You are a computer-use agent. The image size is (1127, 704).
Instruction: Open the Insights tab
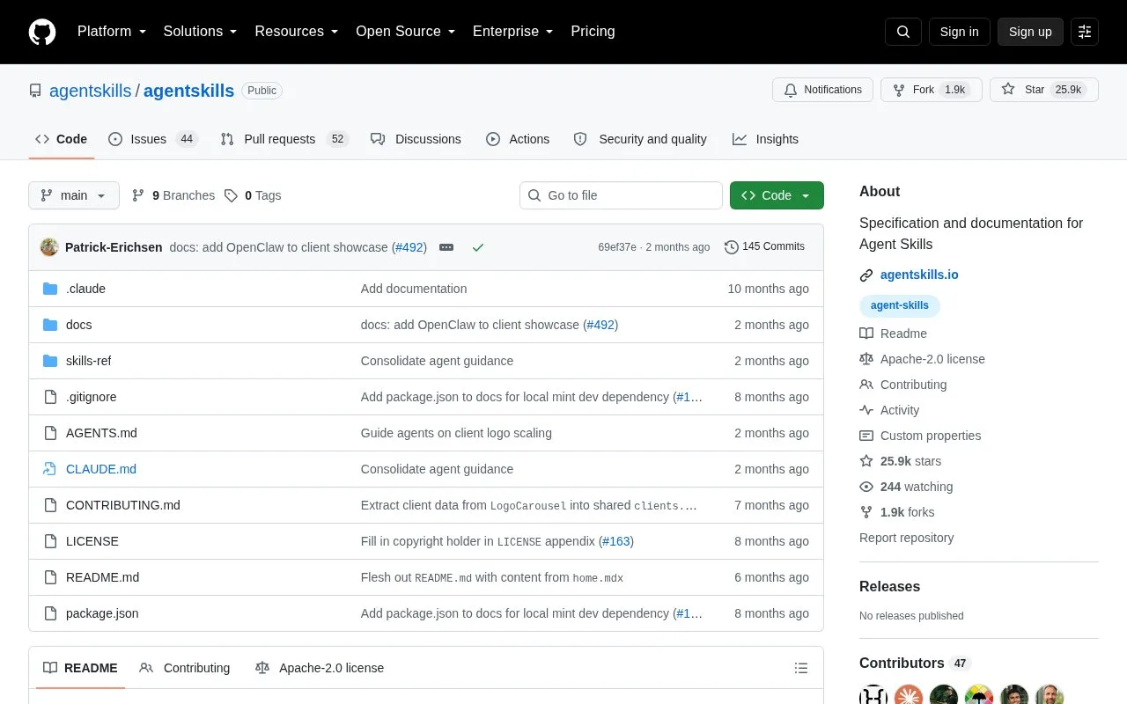(765, 139)
